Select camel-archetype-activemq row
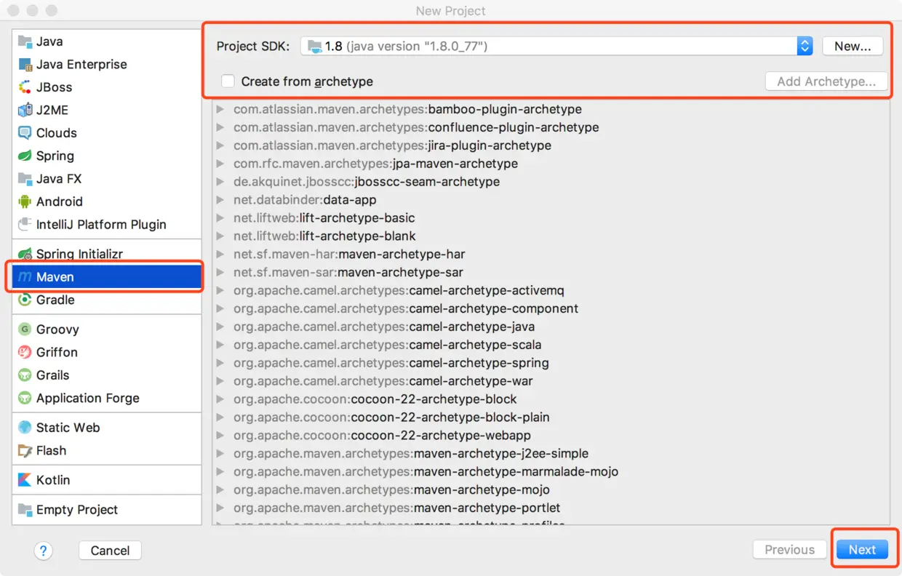902x576 pixels. [x=551, y=290]
